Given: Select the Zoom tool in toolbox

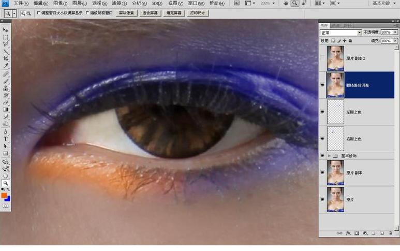Looking at the screenshot, I should (x=5, y=183).
